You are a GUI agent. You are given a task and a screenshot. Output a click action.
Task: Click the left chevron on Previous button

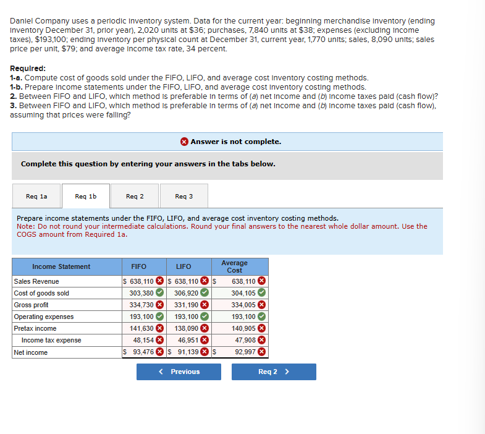161,372
